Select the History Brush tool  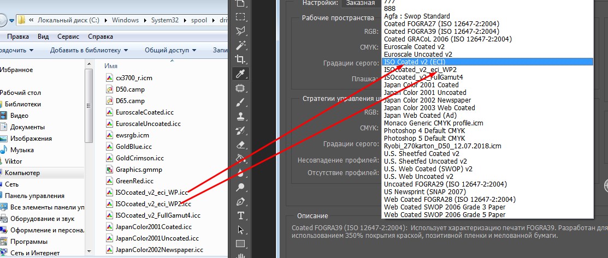coord(240,130)
